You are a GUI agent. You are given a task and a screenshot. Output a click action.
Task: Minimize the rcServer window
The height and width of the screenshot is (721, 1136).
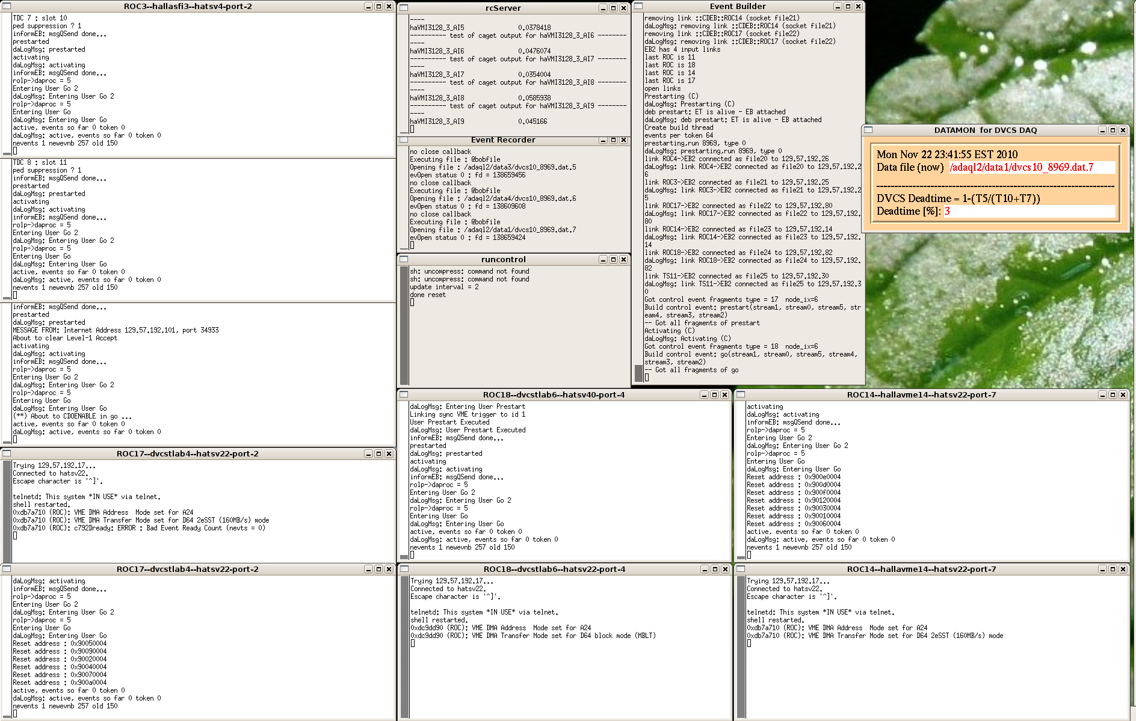click(x=603, y=8)
